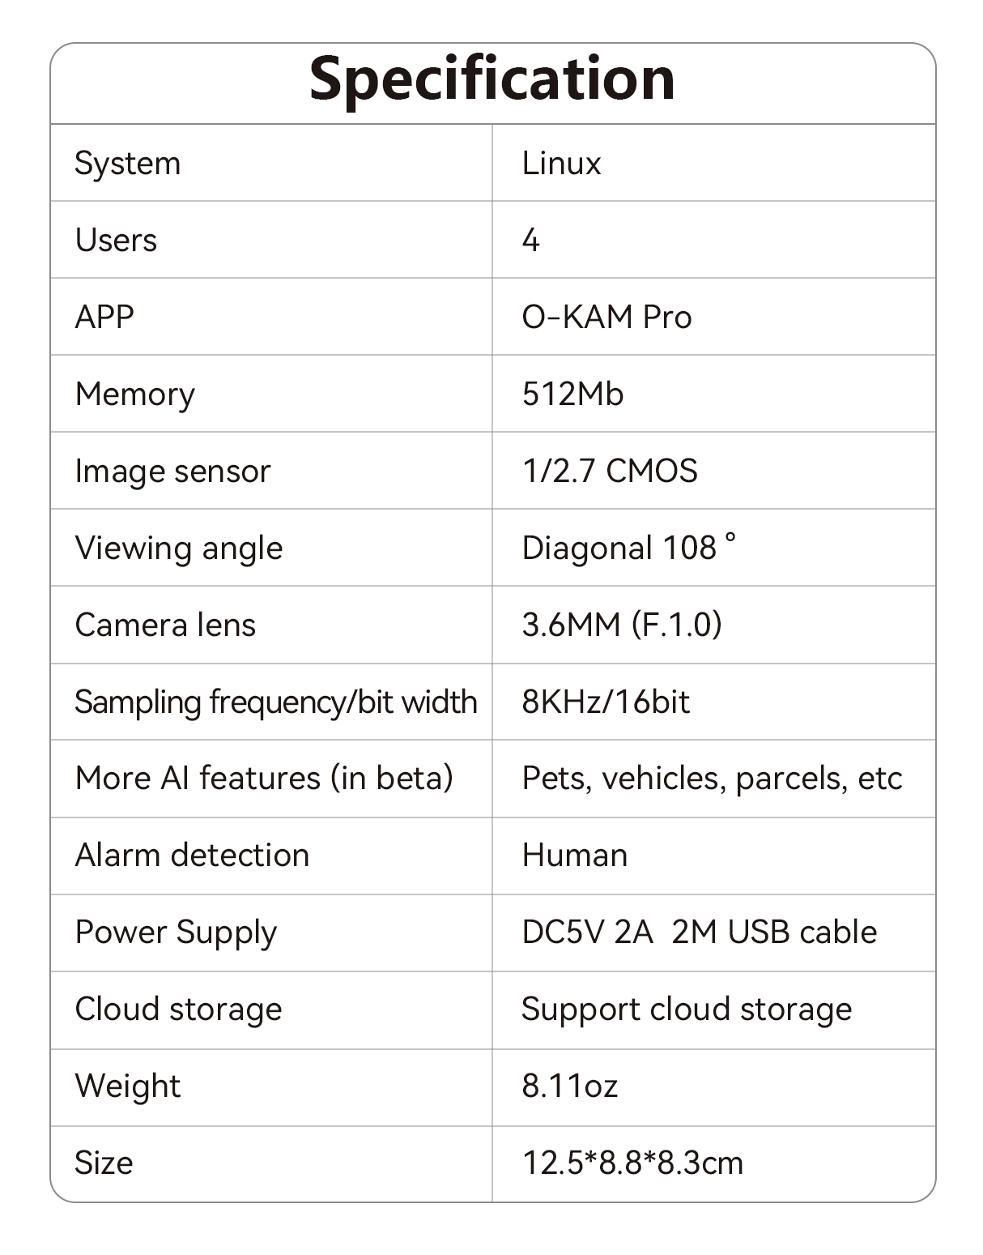Select the Sampling frequency/bit width label

pos(275,702)
